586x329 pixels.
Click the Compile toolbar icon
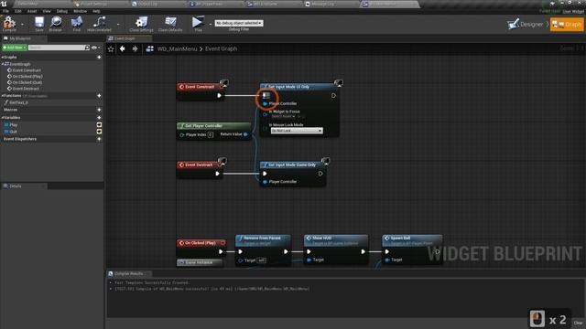9,24
